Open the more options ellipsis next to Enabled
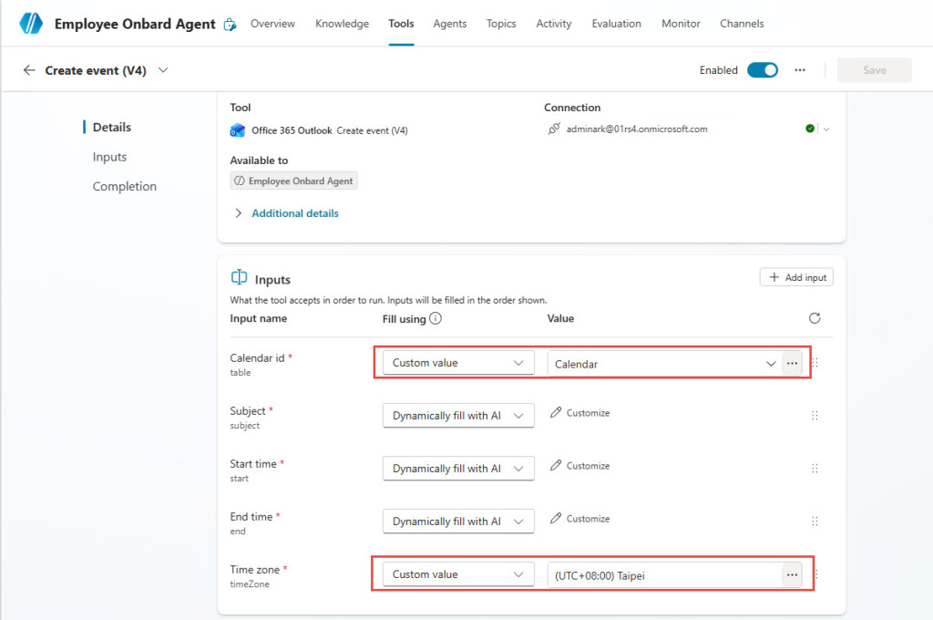The height and width of the screenshot is (620, 933). [800, 70]
